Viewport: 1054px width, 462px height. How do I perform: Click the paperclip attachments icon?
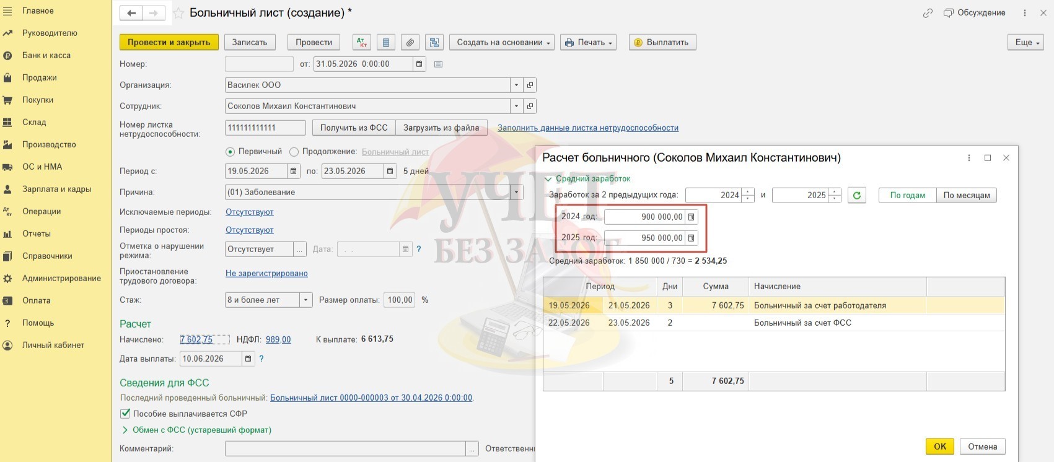point(410,42)
